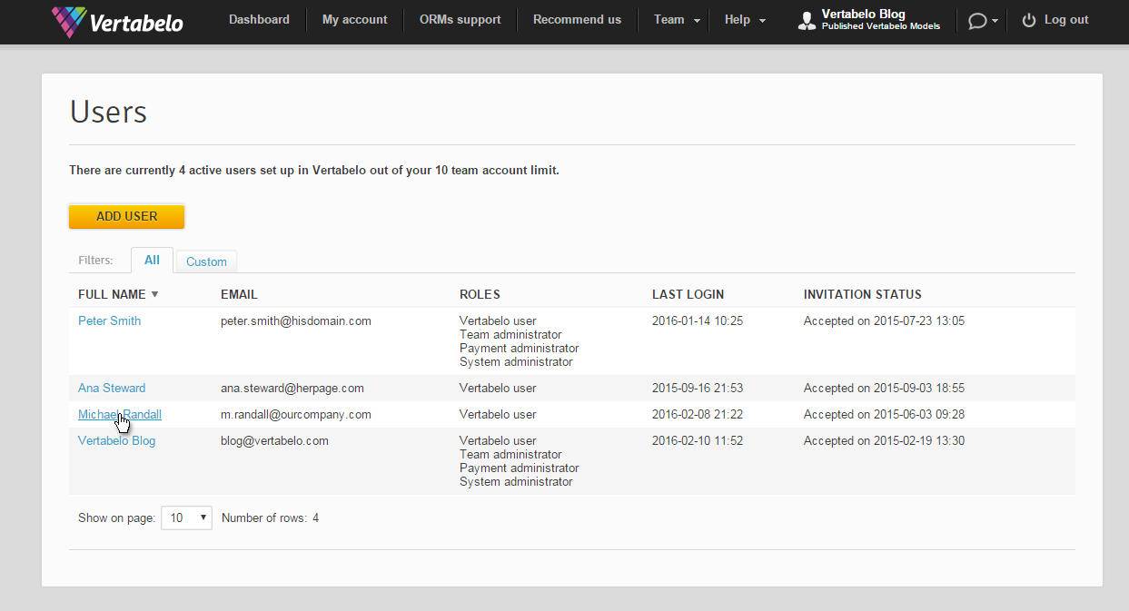
Task: Open Ana Steward's user profile
Action: pos(112,388)
